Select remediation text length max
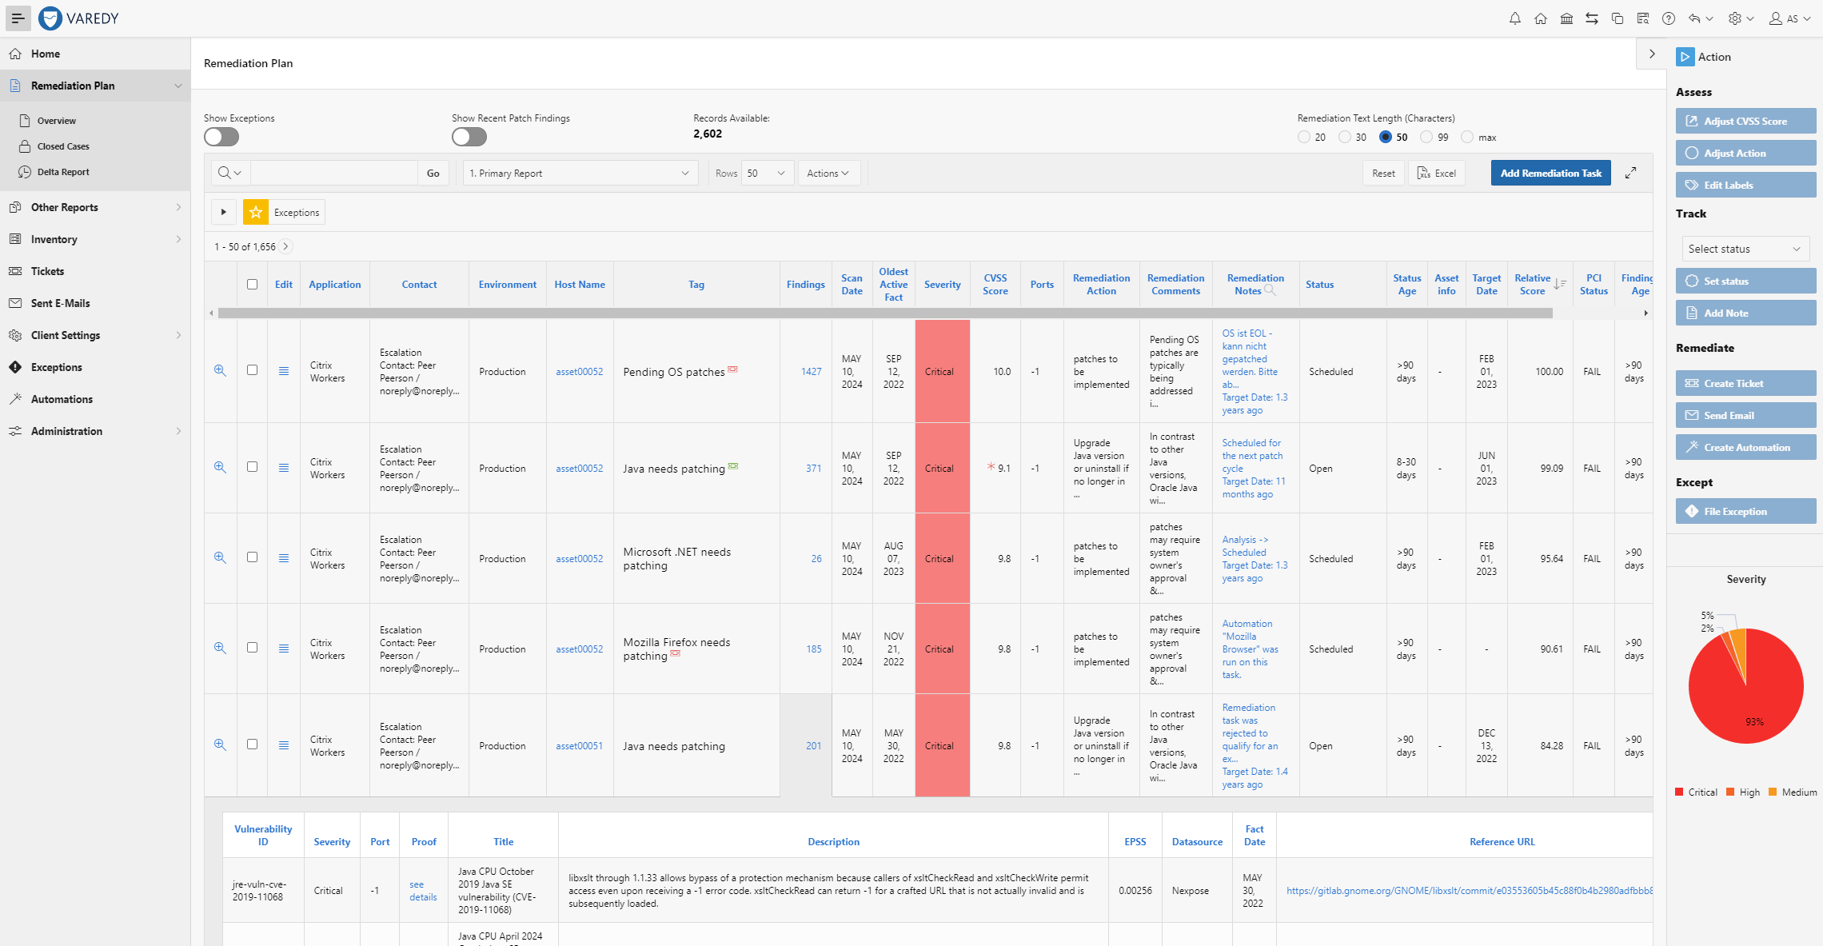 (1467, 137)
